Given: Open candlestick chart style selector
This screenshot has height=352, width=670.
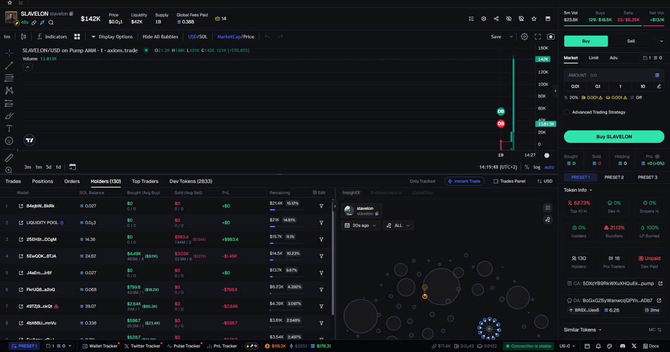Looking at the screenshot, I should point(23,37).
